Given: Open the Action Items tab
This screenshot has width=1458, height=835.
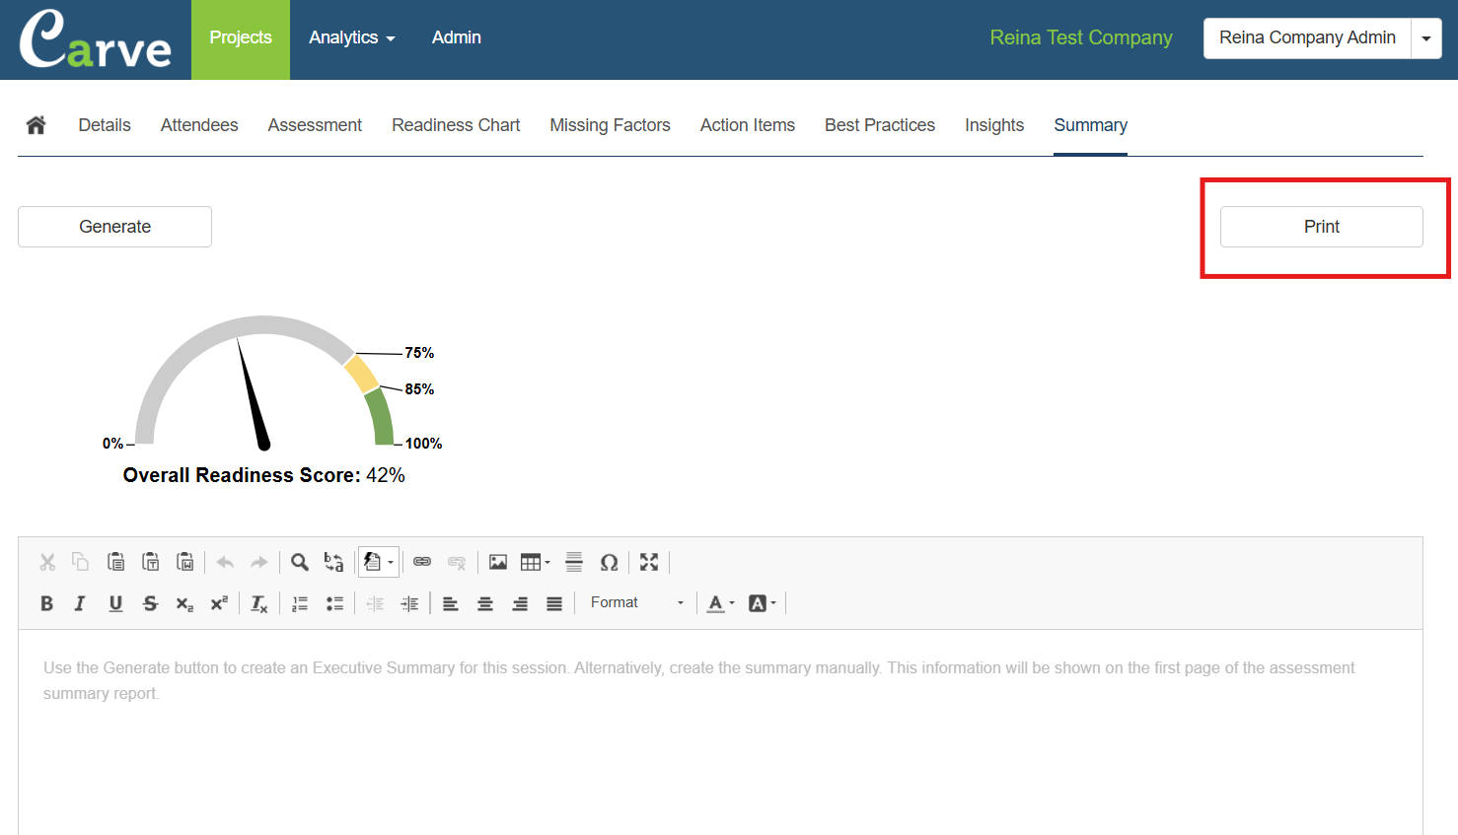Looking at the screenshot, I should click(x=747, y=125).
